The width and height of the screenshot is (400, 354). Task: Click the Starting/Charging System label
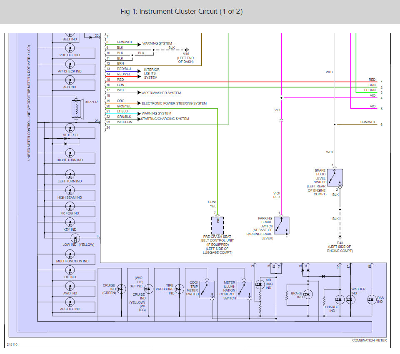coord(165,119)
